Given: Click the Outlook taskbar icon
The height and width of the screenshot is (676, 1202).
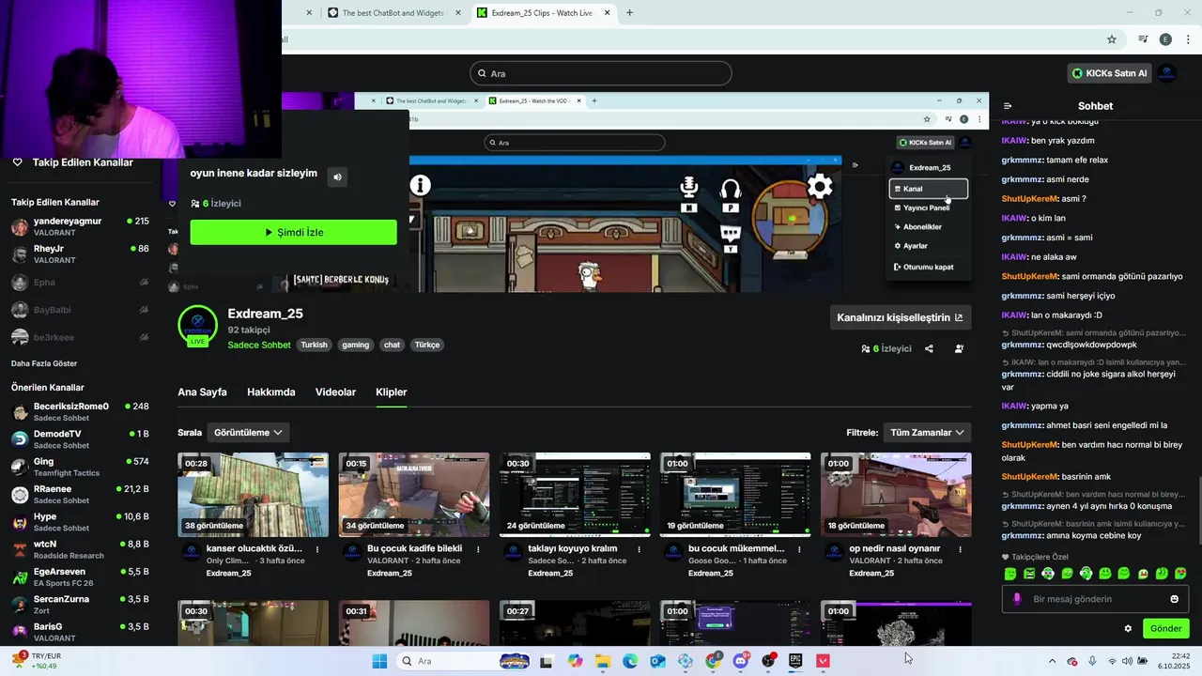Looking at the screenshot, I should tap(657, 661).
